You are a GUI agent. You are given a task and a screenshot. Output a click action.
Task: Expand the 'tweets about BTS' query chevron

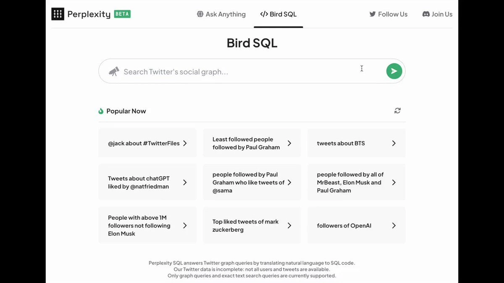(x=394, y=143)
